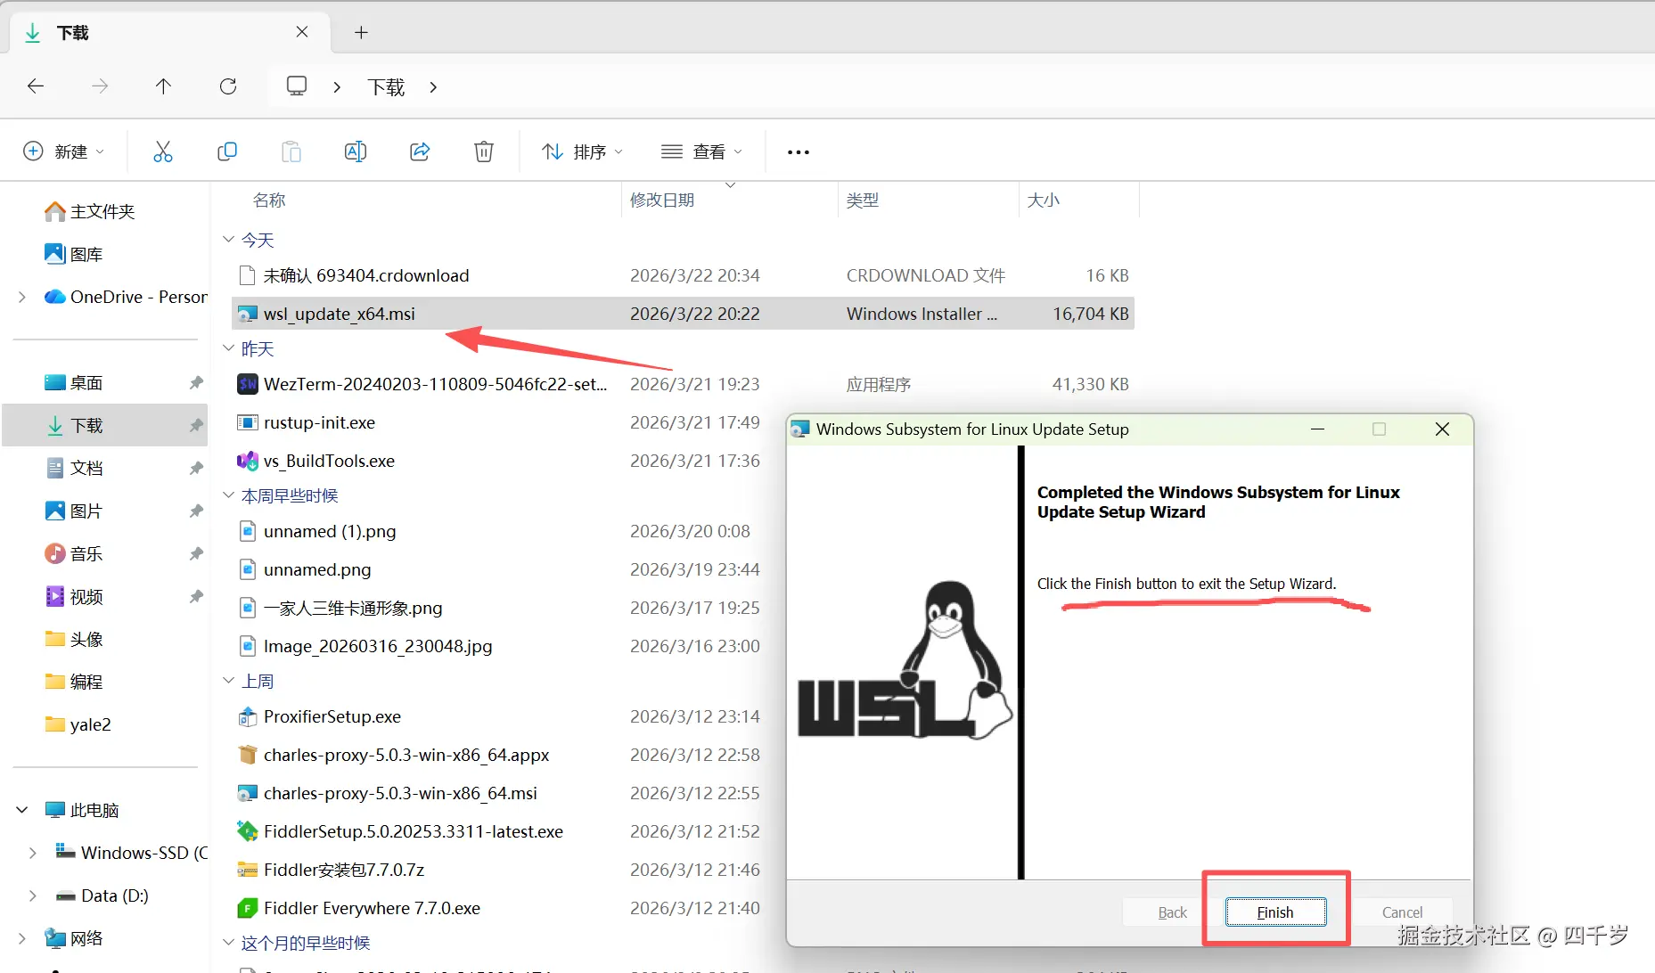Sort by the 类型 column header
The image size is (1655, 973).
click(x=863, y=200)
